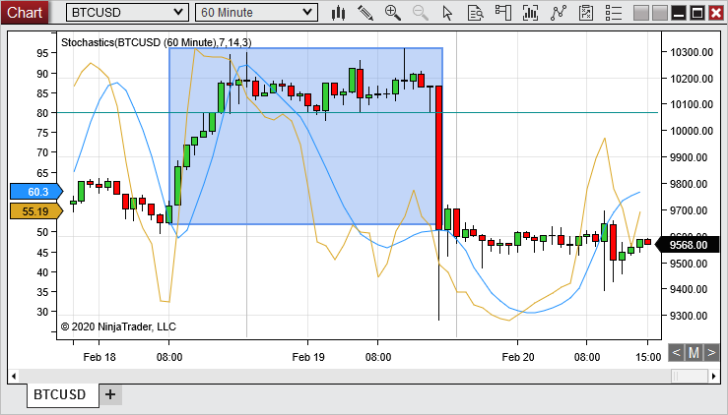Open the Chart Trader icon

coord(503,13)
